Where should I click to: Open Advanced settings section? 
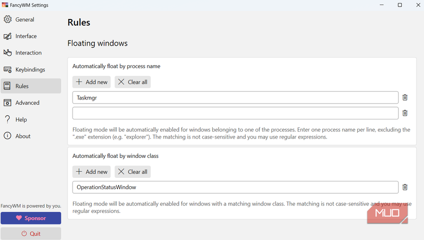tap(27, 103)
